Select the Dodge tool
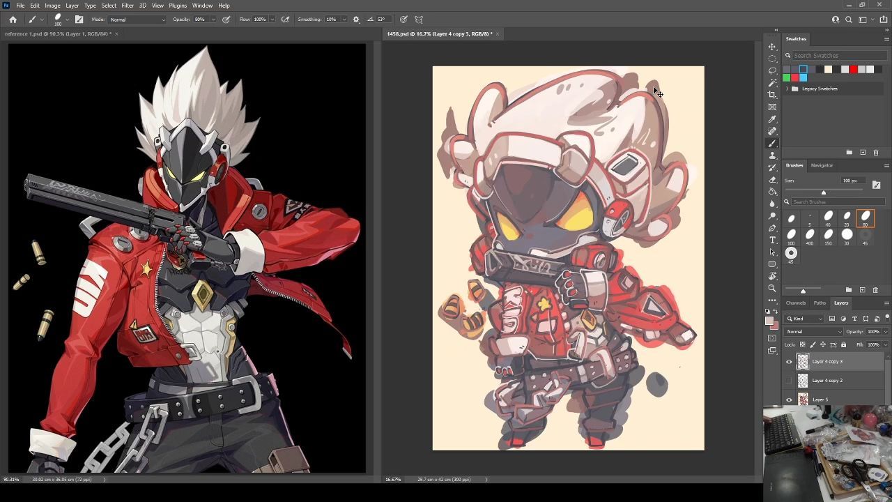This screenshot has width=892, height=502. (772, 216)
